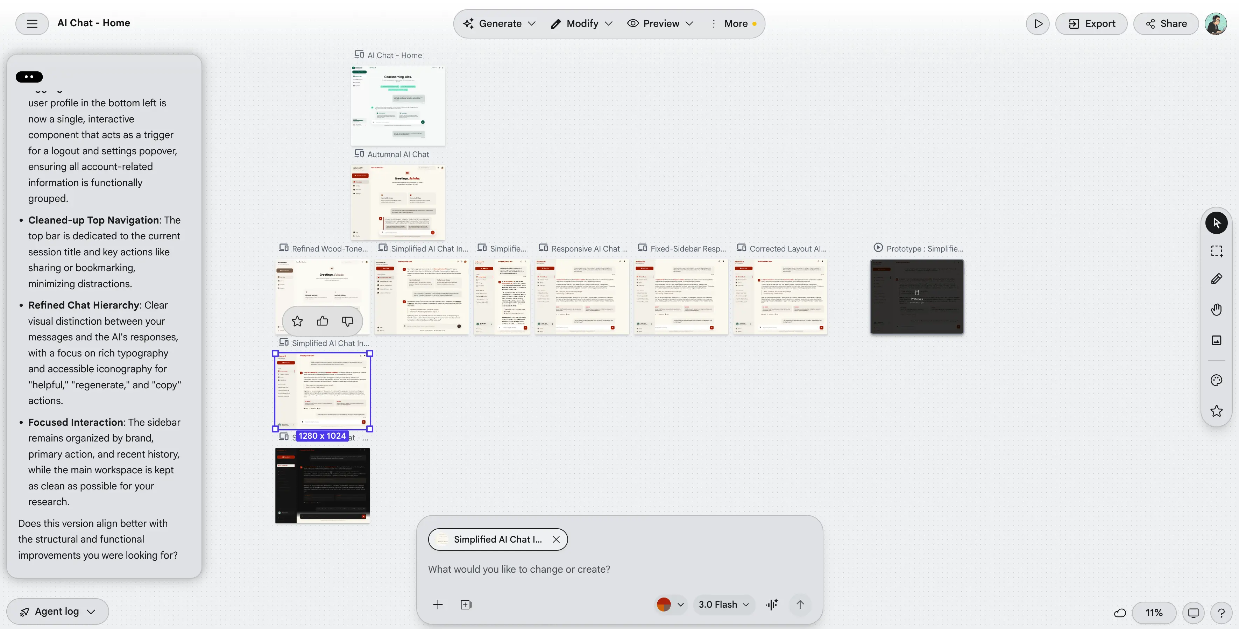The height and width of the screenshot is (629, 1239).
Task: Click the voice input waveform icon
Action: point(772,605)
